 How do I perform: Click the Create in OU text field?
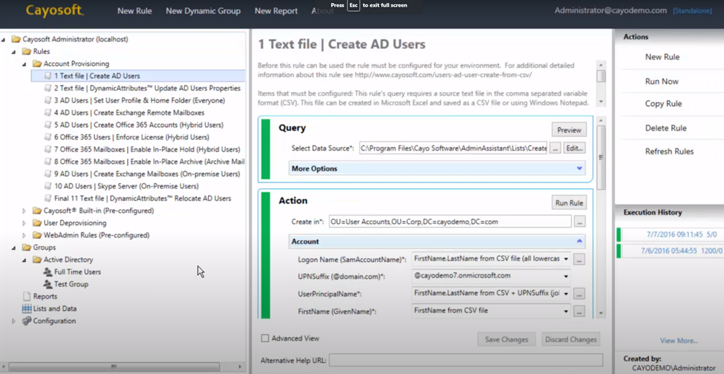tap(450, 221)
